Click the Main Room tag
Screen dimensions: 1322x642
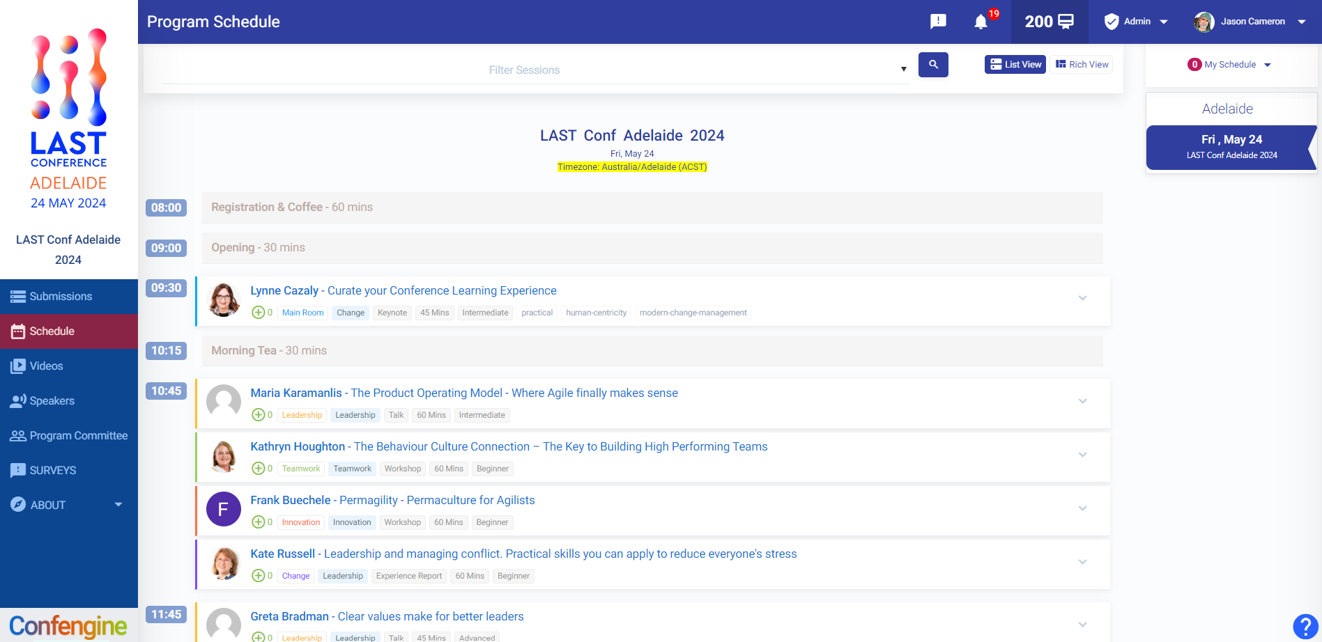pos(302,313)
